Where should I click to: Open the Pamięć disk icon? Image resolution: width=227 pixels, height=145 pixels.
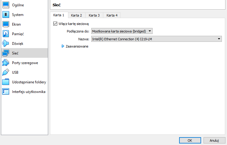point(6,34)
